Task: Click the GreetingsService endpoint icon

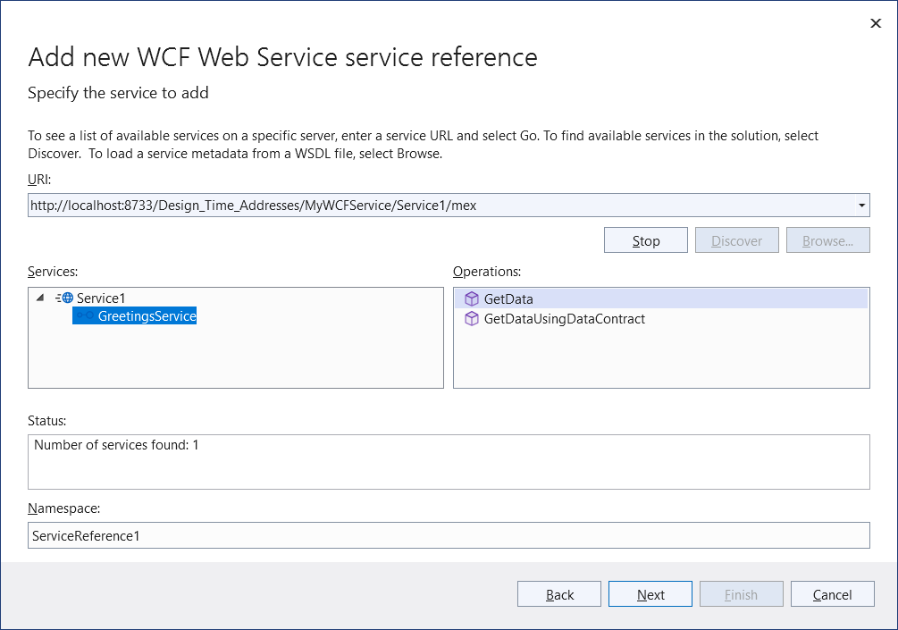Action: coord(85,315)
